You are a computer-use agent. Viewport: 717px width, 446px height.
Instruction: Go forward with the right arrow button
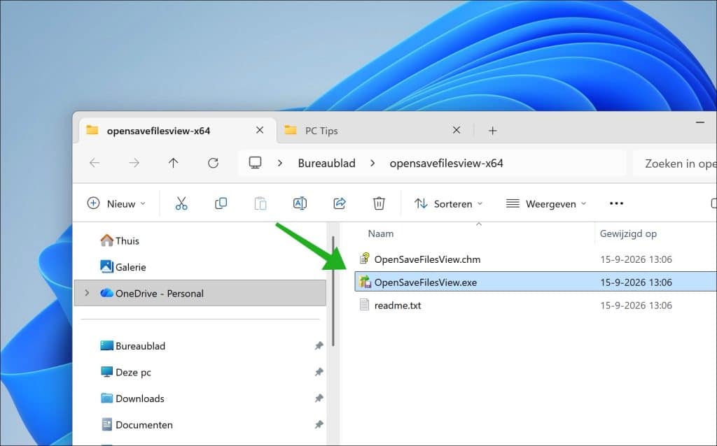pos(134,163)
